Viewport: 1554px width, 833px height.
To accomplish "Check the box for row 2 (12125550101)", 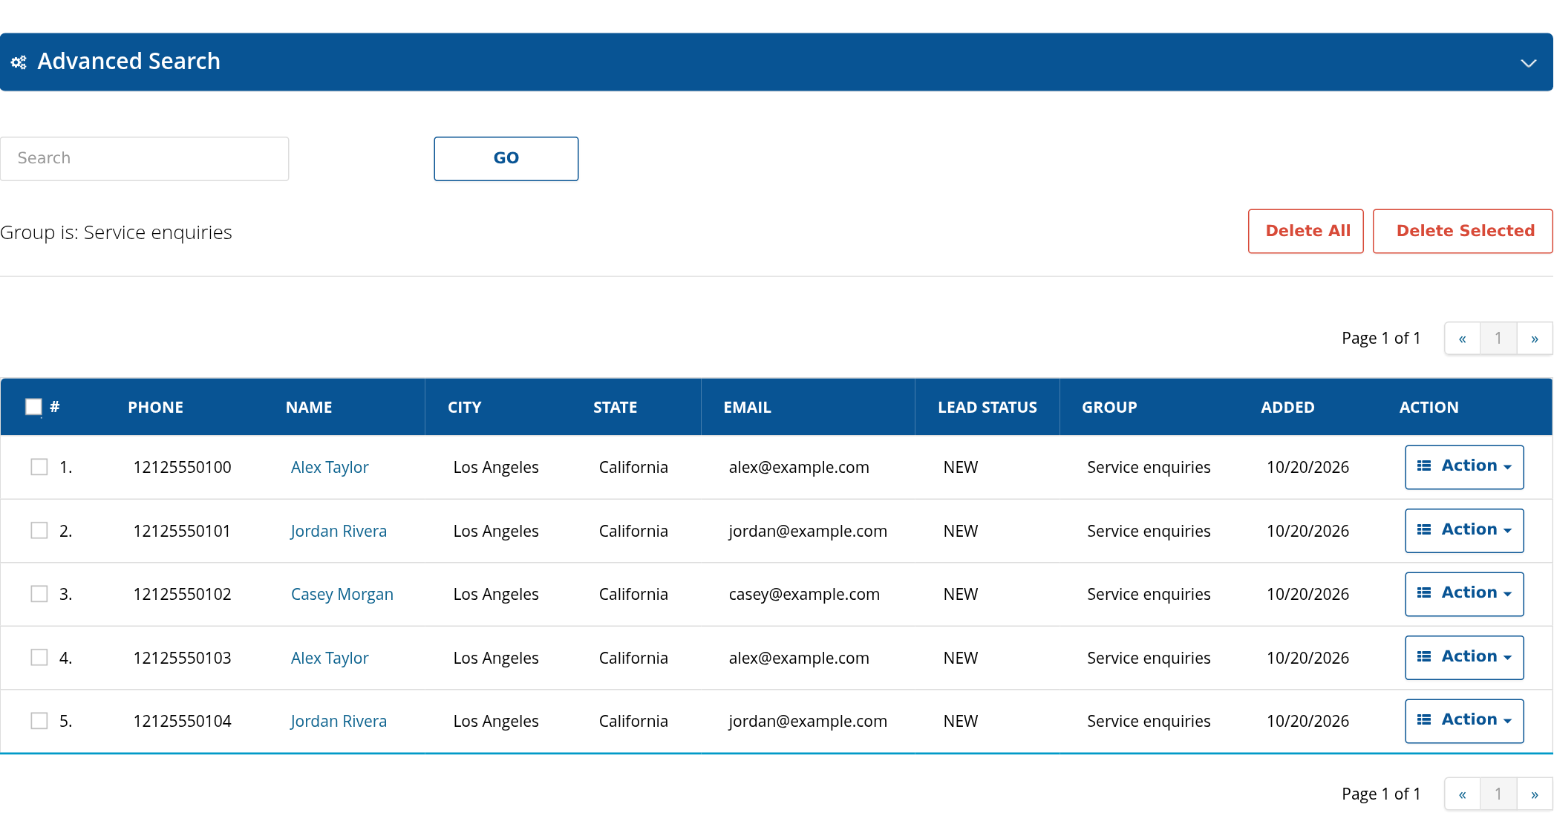I will (39, 531).
